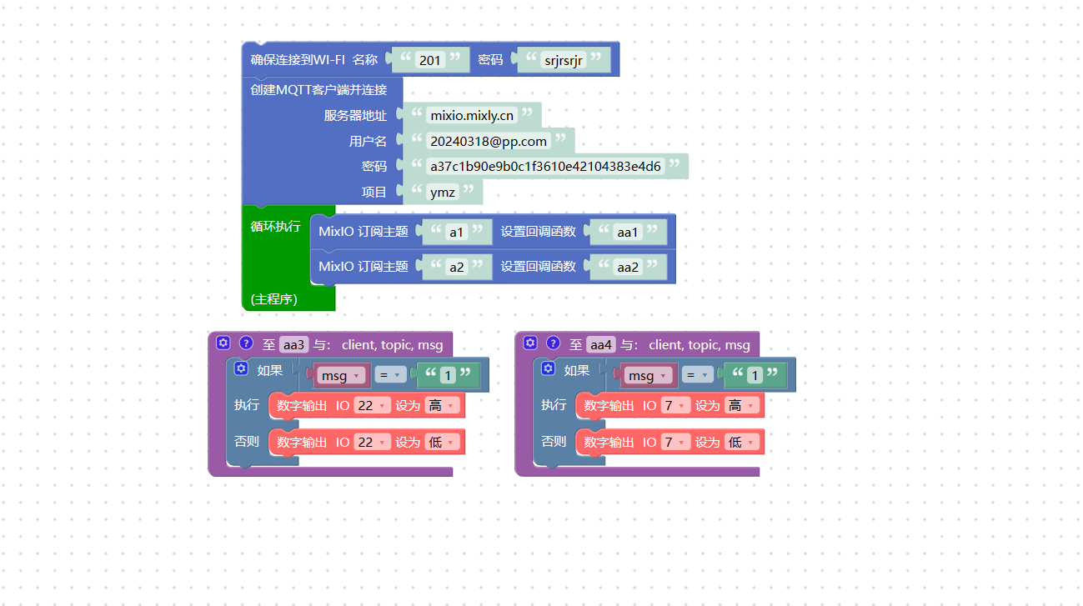Select client, topic, msg parameters of aa4
This screenshot has height=606, width=1083.
pyautogui.click(x=699, y=344)
